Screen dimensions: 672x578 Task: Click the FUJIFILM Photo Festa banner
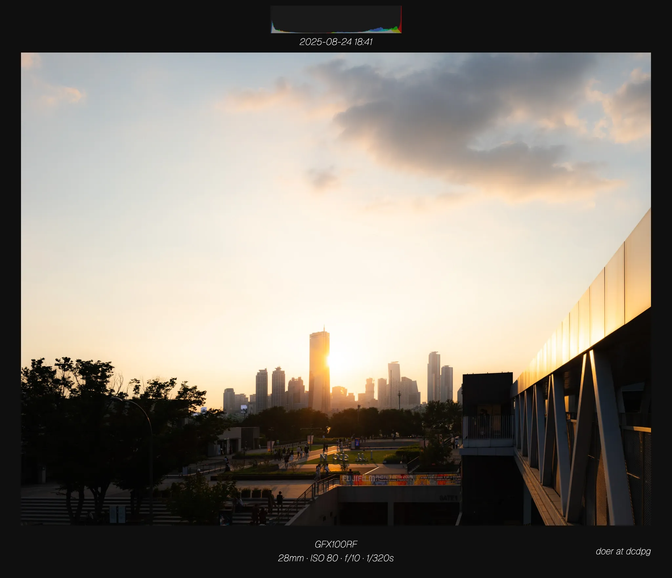click(400, 479)
